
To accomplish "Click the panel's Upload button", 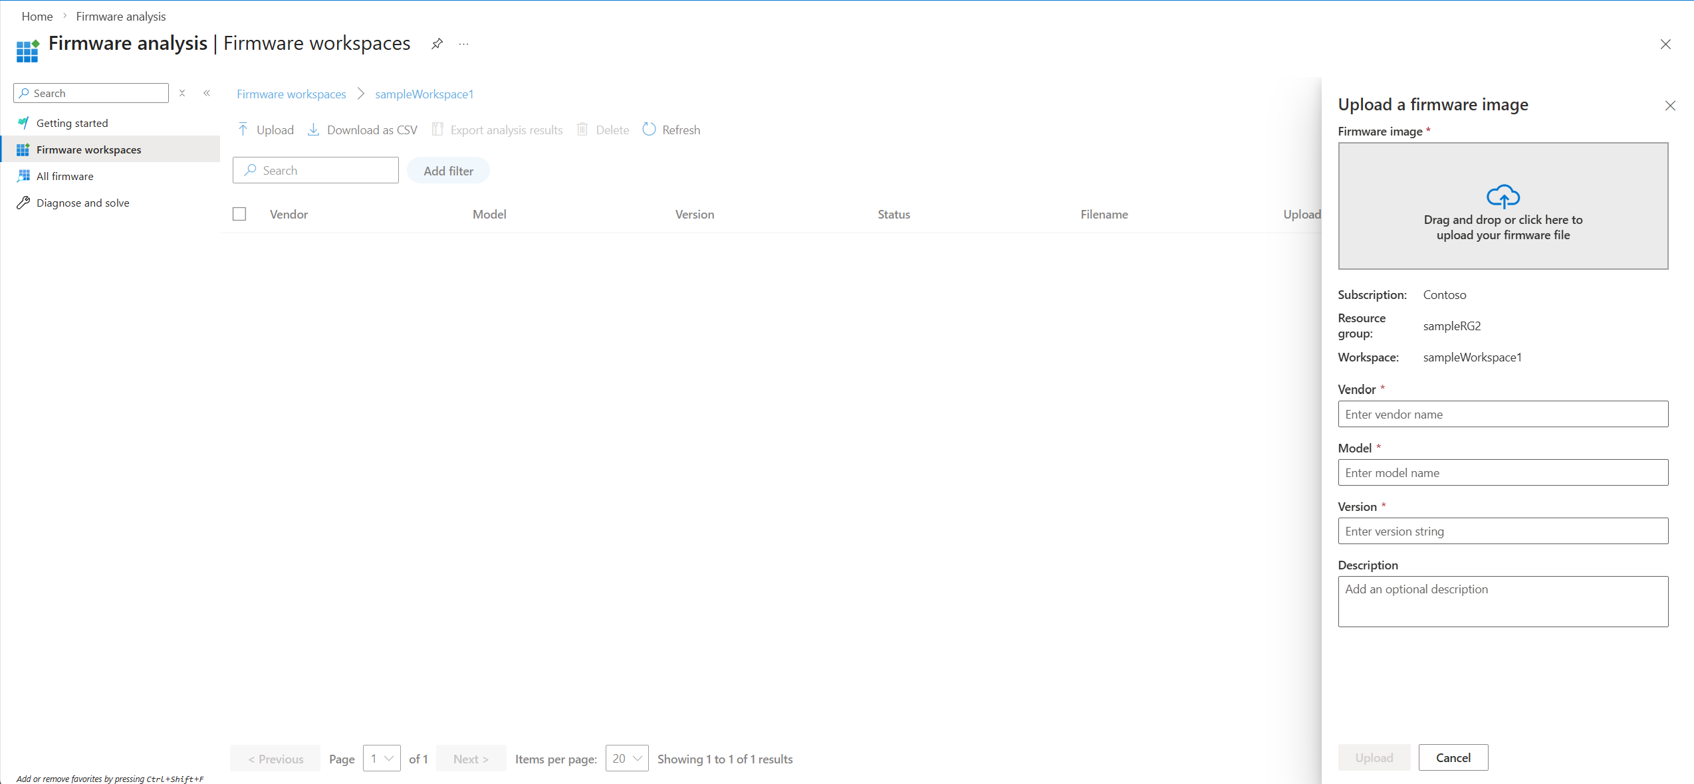I will [x=1374, y=757].
